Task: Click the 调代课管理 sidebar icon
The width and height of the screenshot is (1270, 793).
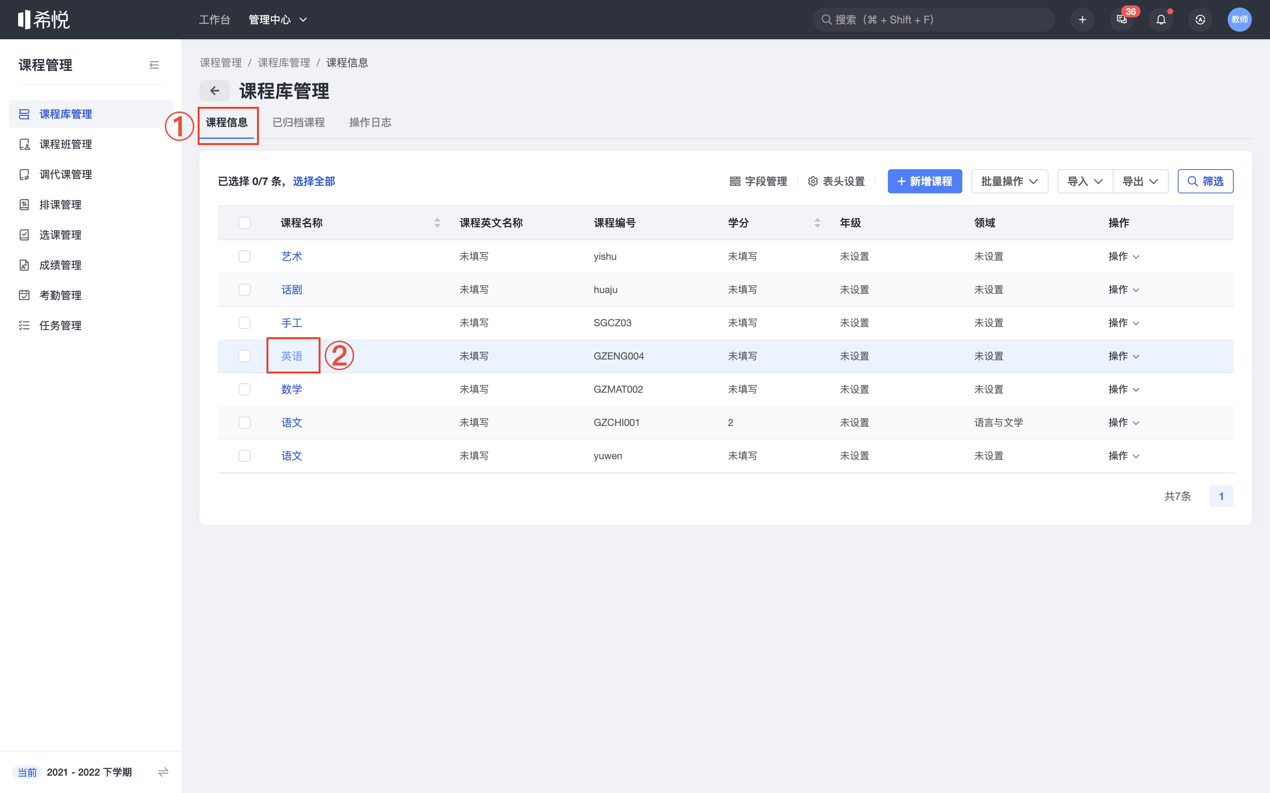Action: point(24,174)
